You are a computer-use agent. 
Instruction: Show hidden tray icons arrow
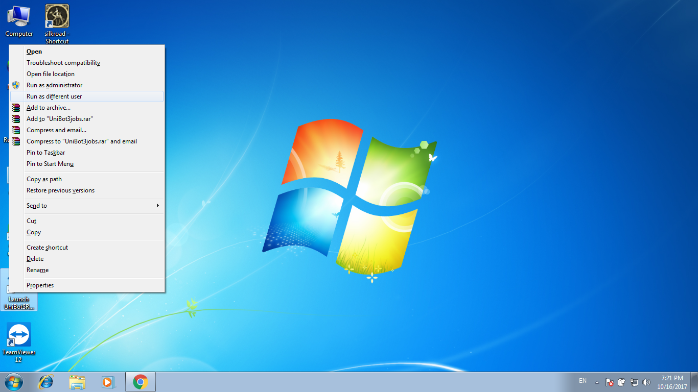(x=597, y=382)
